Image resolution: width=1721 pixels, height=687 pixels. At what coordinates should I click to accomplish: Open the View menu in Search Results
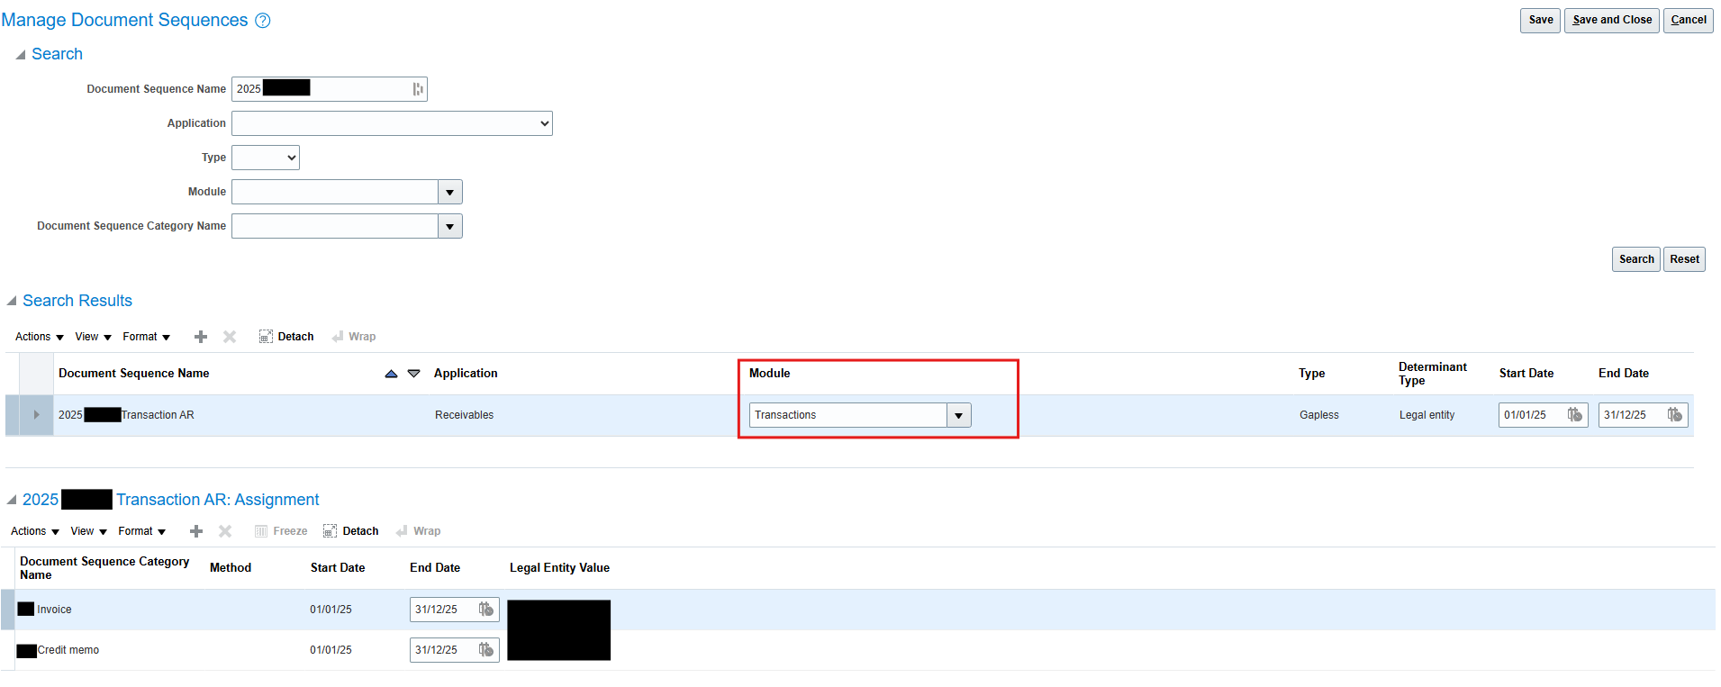click(x=94, y=337)
